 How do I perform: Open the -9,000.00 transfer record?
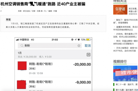coord(53,84)
